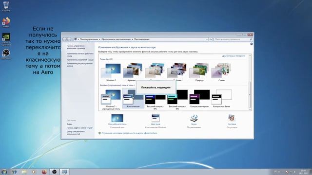Click the taskbar clock
The image size is (312, 175).
303,172
